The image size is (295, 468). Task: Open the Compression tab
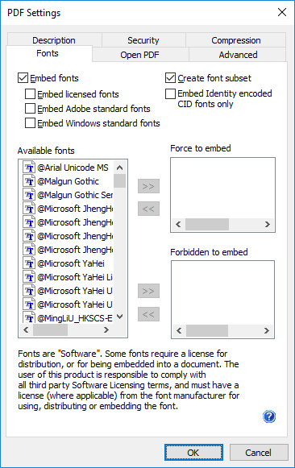point(236,40)
